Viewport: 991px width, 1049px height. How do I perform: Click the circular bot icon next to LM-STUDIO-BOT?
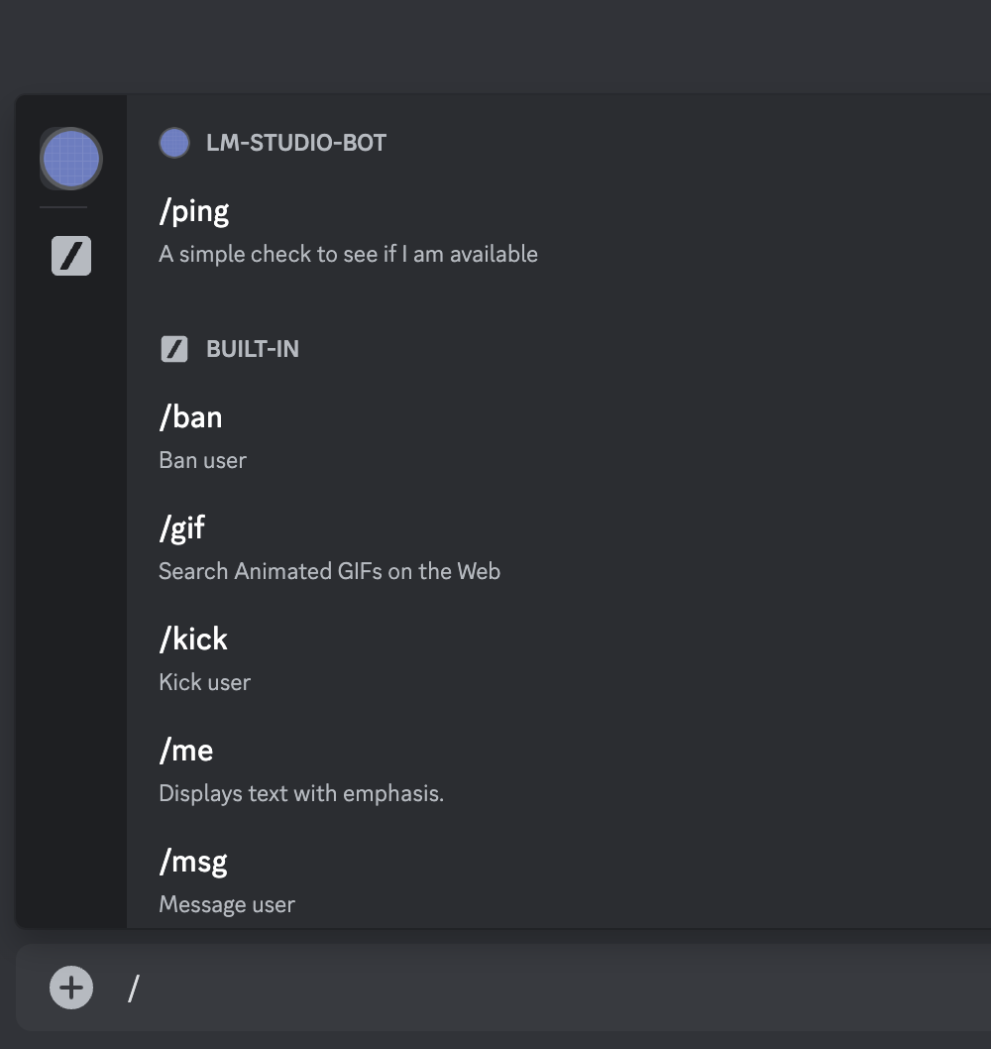(174, 143)
